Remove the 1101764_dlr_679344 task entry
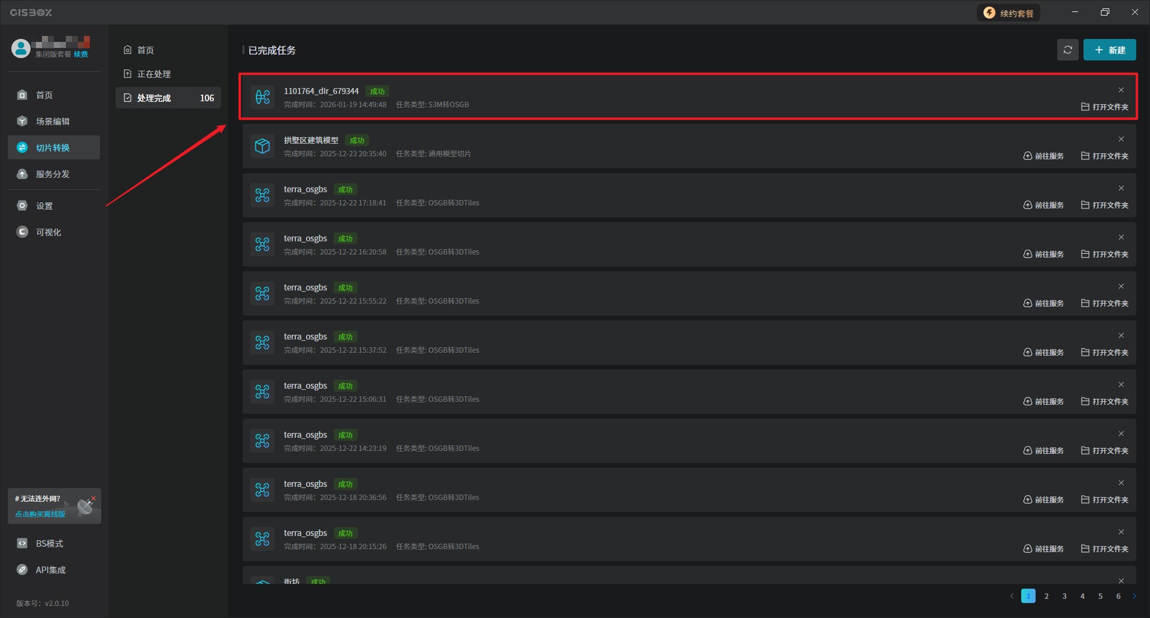The width and height of the screenshot is (1150, 618). point(1121,90)
